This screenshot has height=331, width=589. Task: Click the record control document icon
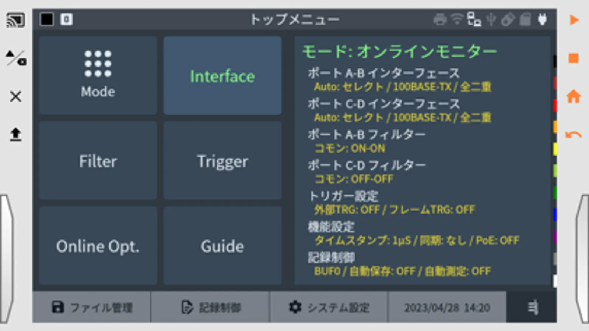[187, 307]
